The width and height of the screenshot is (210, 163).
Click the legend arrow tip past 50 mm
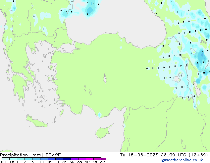point(105,159)
